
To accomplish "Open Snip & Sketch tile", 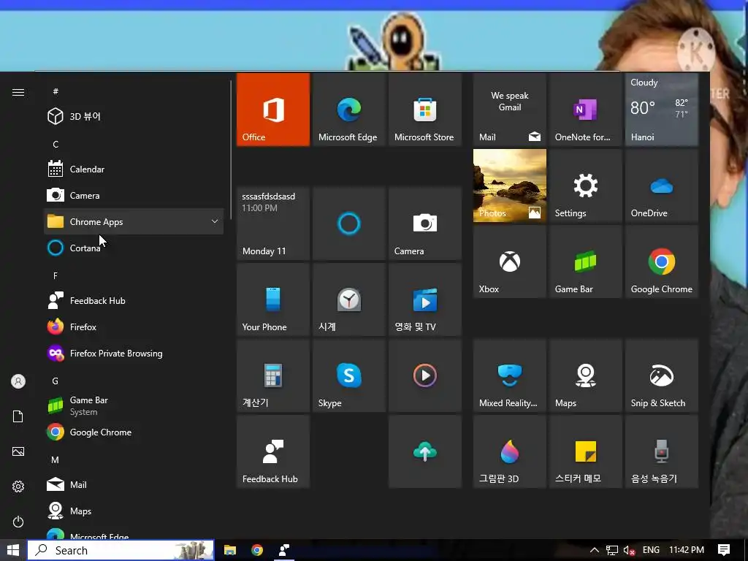I will coord(662,375).
